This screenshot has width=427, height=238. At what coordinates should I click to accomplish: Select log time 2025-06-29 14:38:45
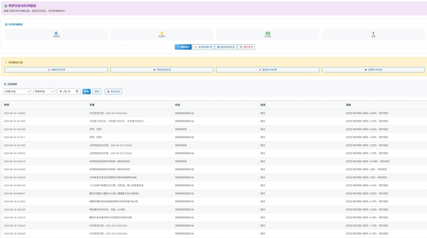[x=15, y=226]
